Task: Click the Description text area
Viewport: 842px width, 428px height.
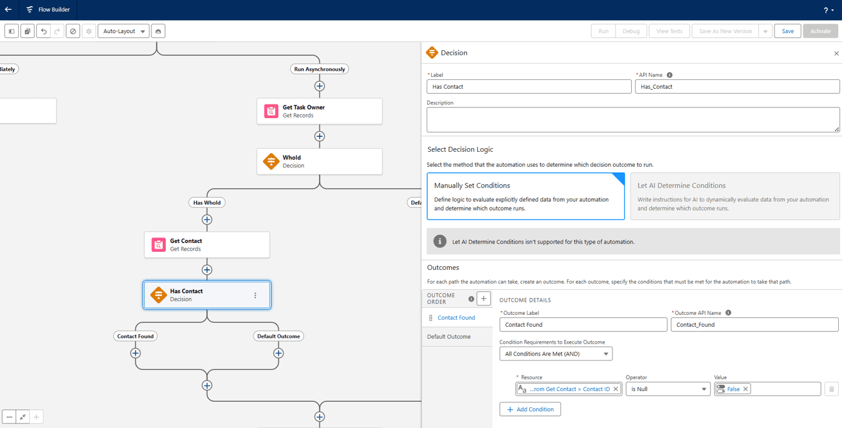Action: 633,119
